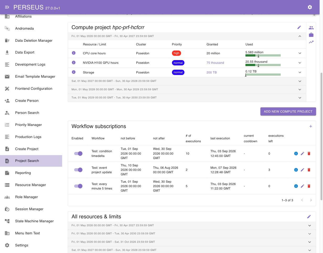Image resolution: width=323 pixels, height=253 pixels.
Task: Add a new workflow subscription with the plus icon
Action: (x=311, y=126)
